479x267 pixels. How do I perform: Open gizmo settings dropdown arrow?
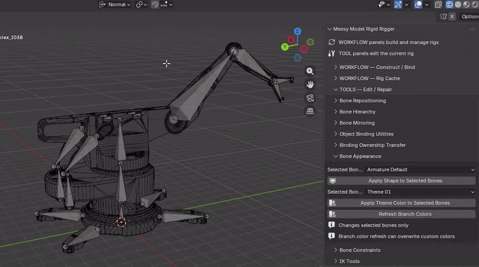click(x=406, y=5)
